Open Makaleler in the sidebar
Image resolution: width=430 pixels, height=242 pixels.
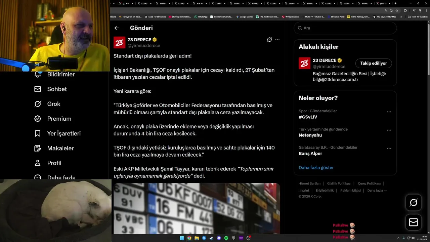point(54,148)
